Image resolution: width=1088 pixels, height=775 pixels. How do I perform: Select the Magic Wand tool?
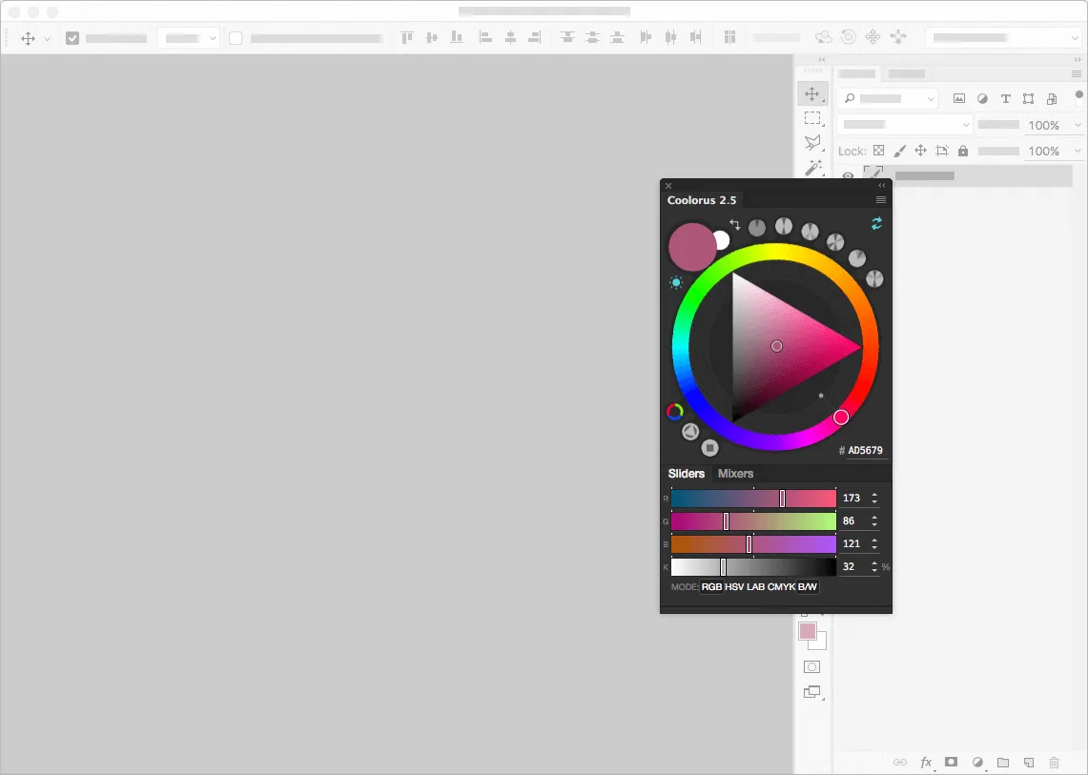[812, 168]
